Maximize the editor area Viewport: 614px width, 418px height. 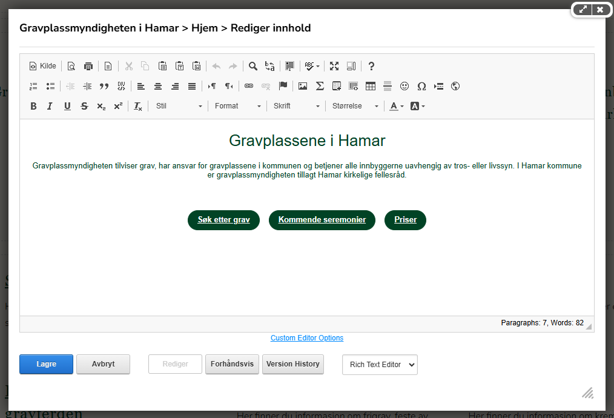click(334, 66)
